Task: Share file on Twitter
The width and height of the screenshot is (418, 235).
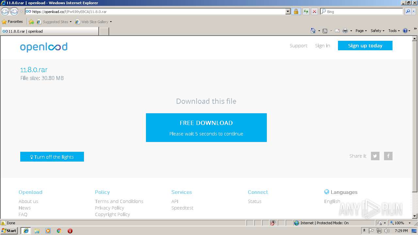Action: (375, 156)
